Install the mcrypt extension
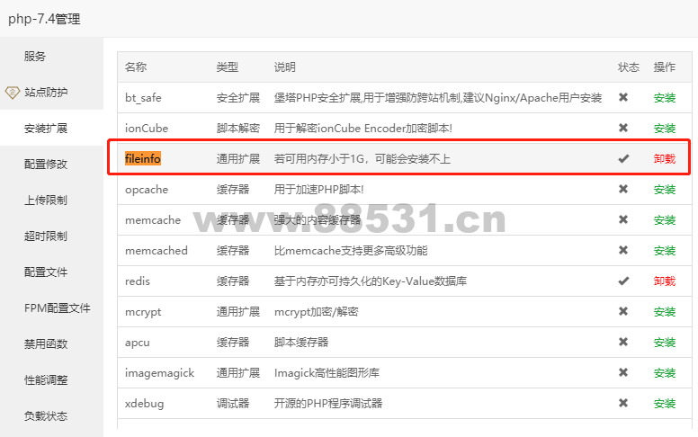This screenshot has height=437, width=698. coord(665,312)
